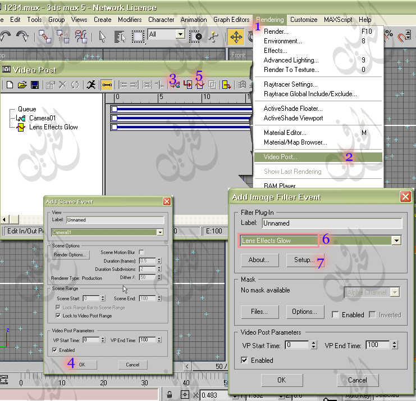Click Cancel in Add Image Filter Event
Screen dimensions: 416x401
(x=358, y=380)
